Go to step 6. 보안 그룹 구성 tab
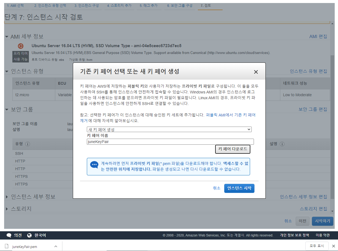Viewport: 338px width, 251px height. pyautogui.click(x=180, y=5)
